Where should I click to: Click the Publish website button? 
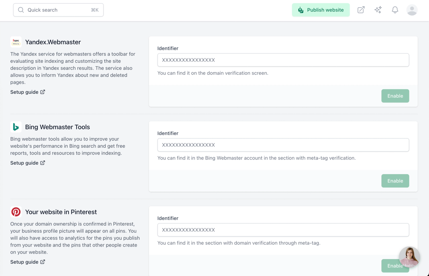[321, 10]
